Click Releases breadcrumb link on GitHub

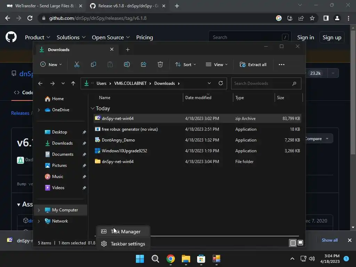(x=20, y=113)
